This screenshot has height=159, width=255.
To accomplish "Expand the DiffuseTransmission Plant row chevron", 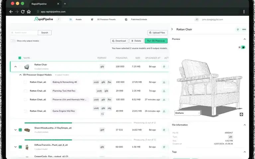I will (16, 147).
